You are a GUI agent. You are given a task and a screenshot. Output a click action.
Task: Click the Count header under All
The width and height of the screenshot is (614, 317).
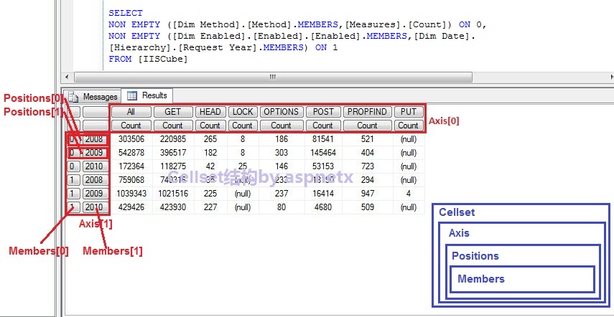coord(131,126)
